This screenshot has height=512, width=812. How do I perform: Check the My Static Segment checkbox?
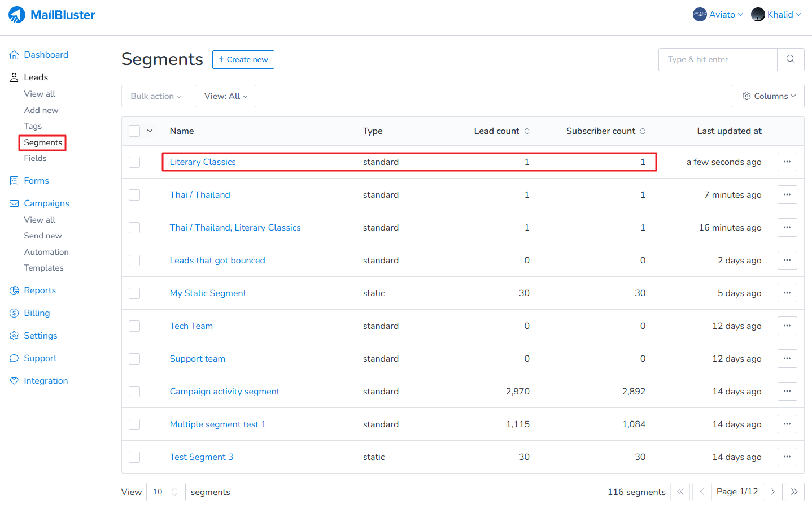click(x=134, y=293)
